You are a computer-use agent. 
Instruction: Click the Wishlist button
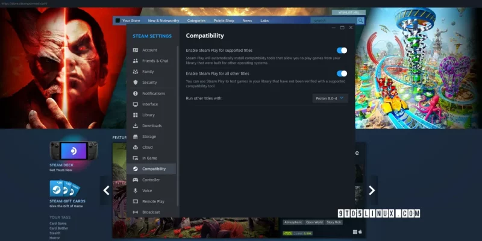pos(349,12)
